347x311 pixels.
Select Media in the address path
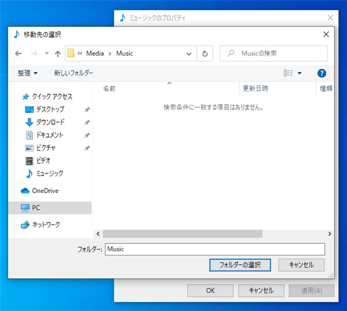[95, 53]
